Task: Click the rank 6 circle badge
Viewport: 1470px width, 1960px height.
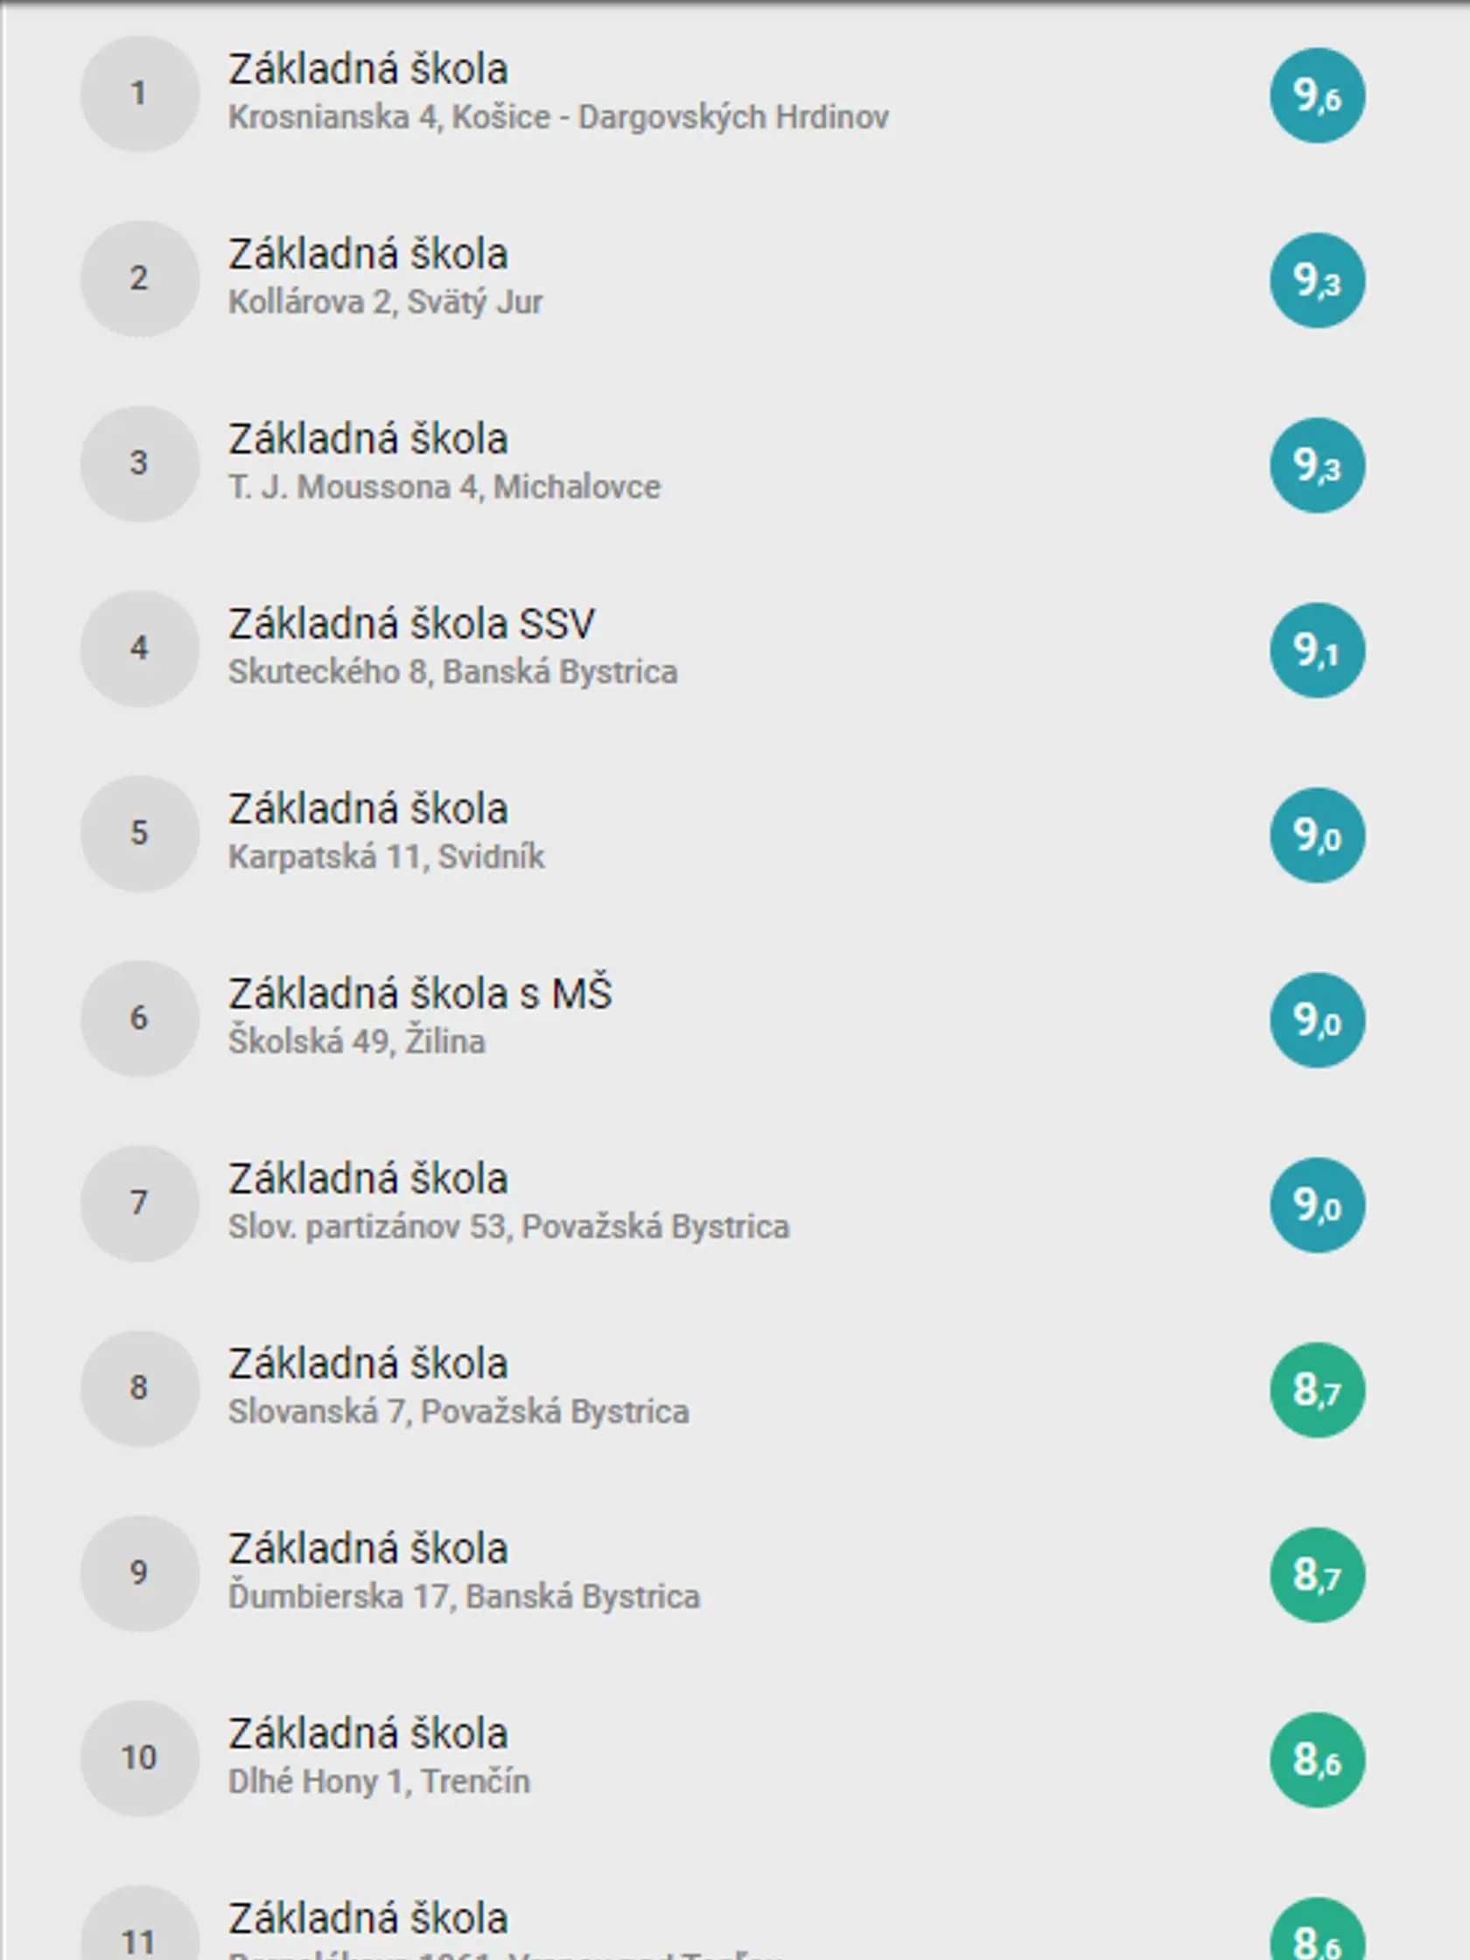Action: pyautogui.click(x=140, y=1018)
